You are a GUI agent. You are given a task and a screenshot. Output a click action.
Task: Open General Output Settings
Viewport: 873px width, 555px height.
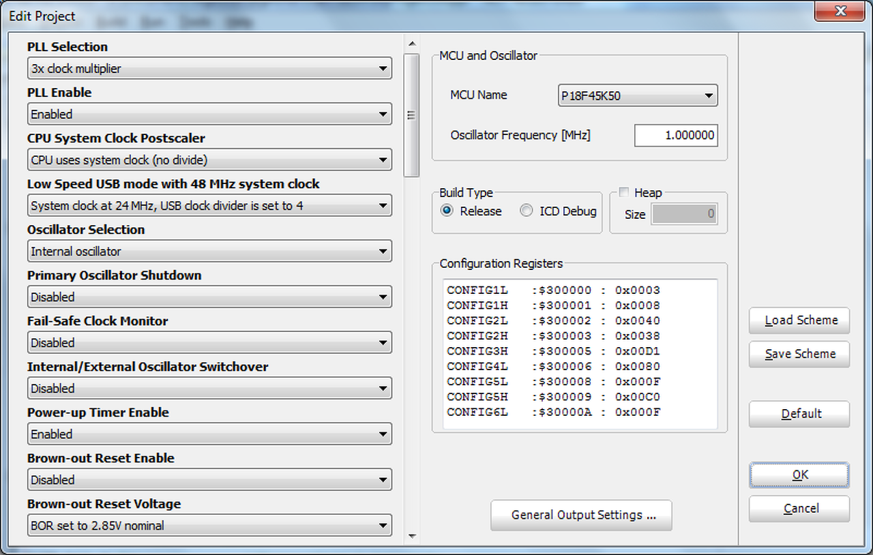(581, 515)
